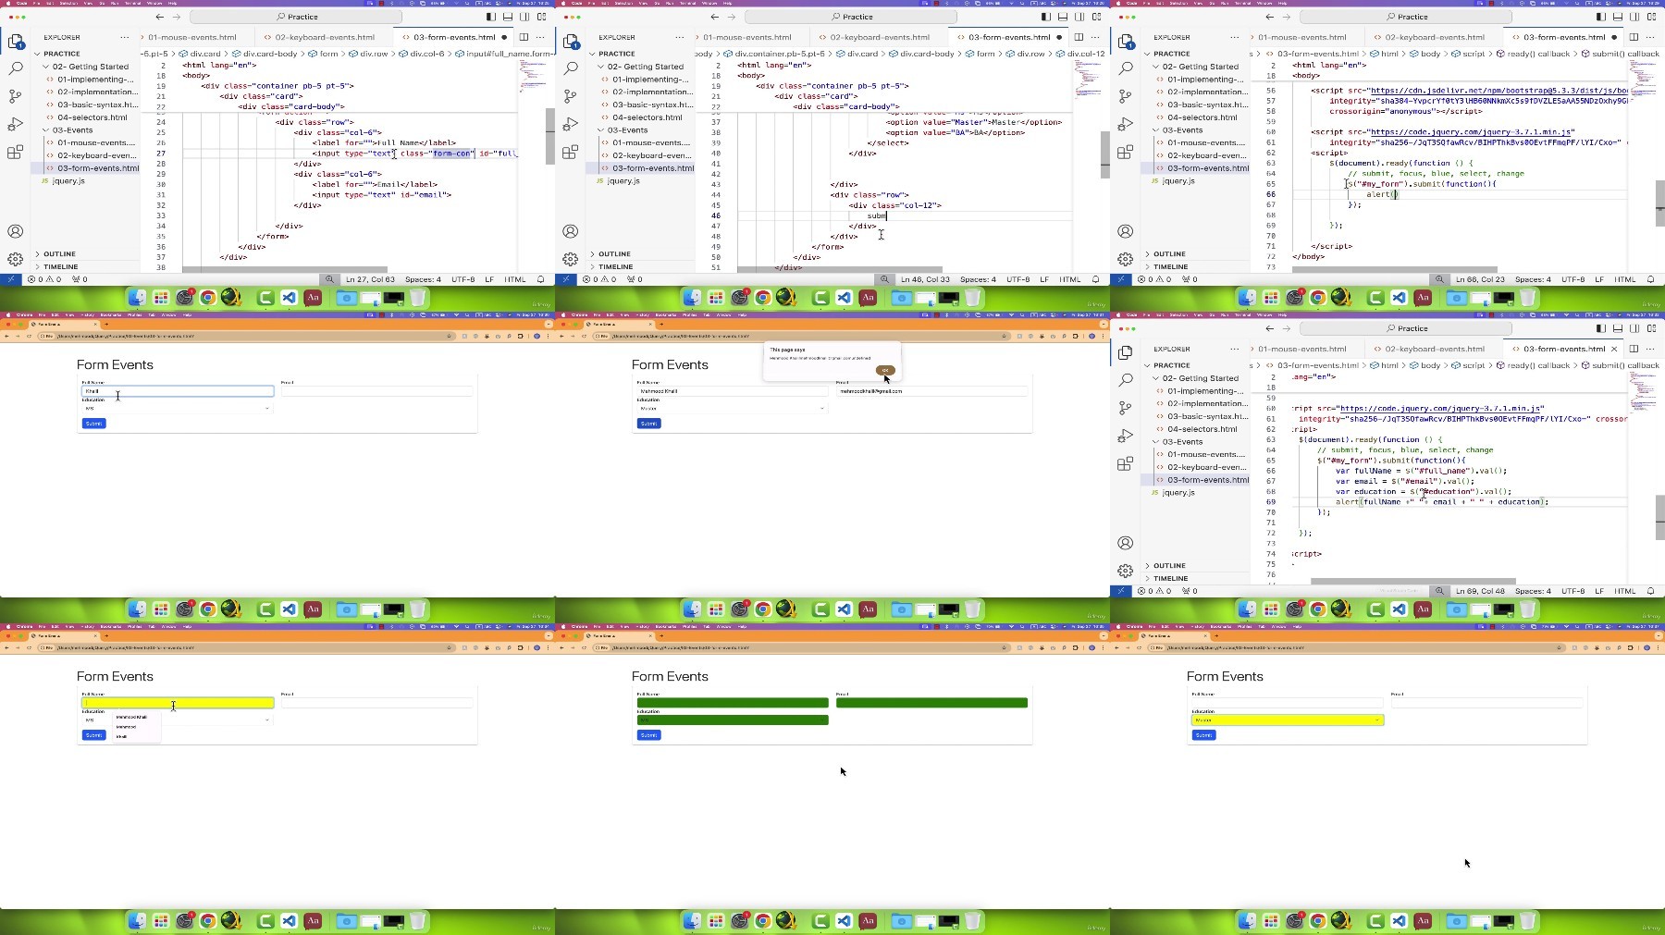This screenshot has height=935, width=1665.
Task: Open Source Control in the Ln 27 VS Code window
Action: pyautogui.click(x=16, y=96)
